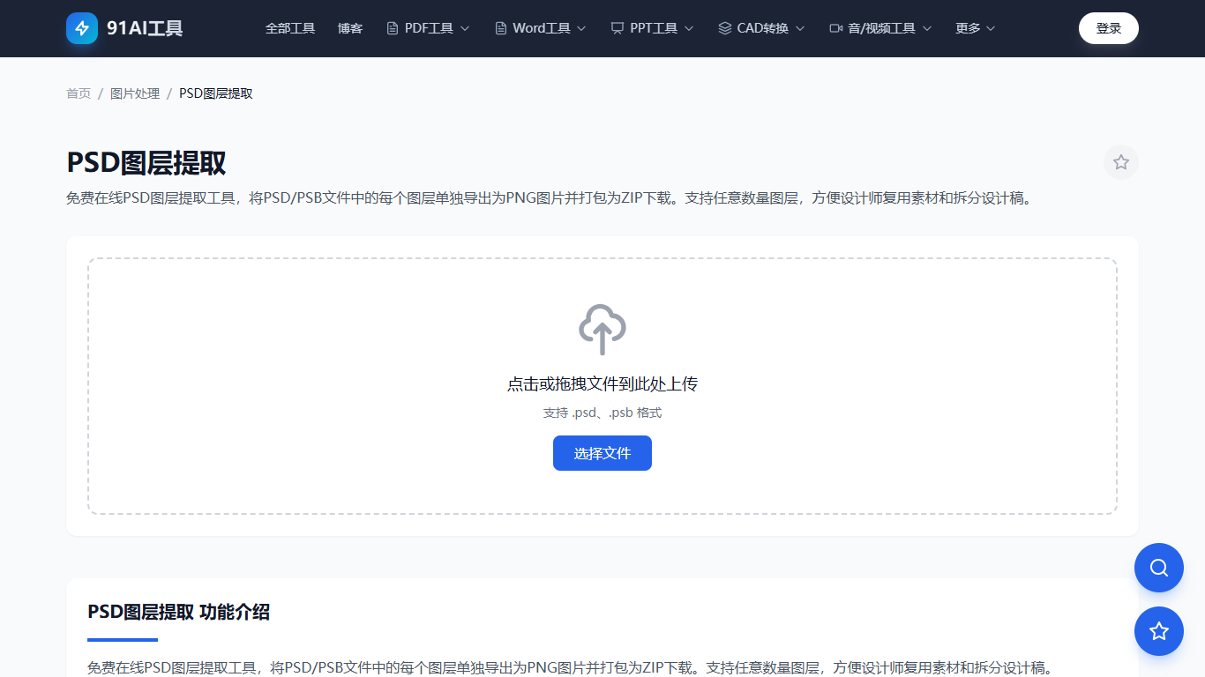The width and height of the screenshot is (1205, 677).
Task: Click the PDF工具 document icon
Action: pos(393,28)
